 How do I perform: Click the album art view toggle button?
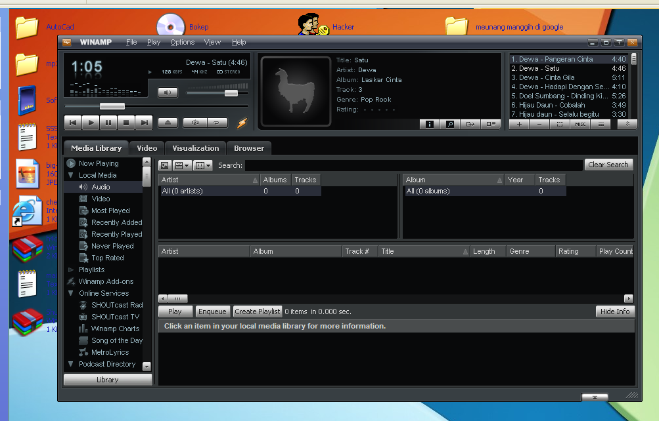tap(165, 165)
